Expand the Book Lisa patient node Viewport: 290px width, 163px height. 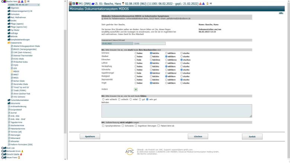click(x=2, y=148)
